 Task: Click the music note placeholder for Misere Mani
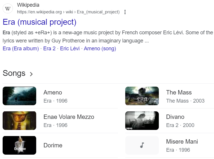pos(142,145)
